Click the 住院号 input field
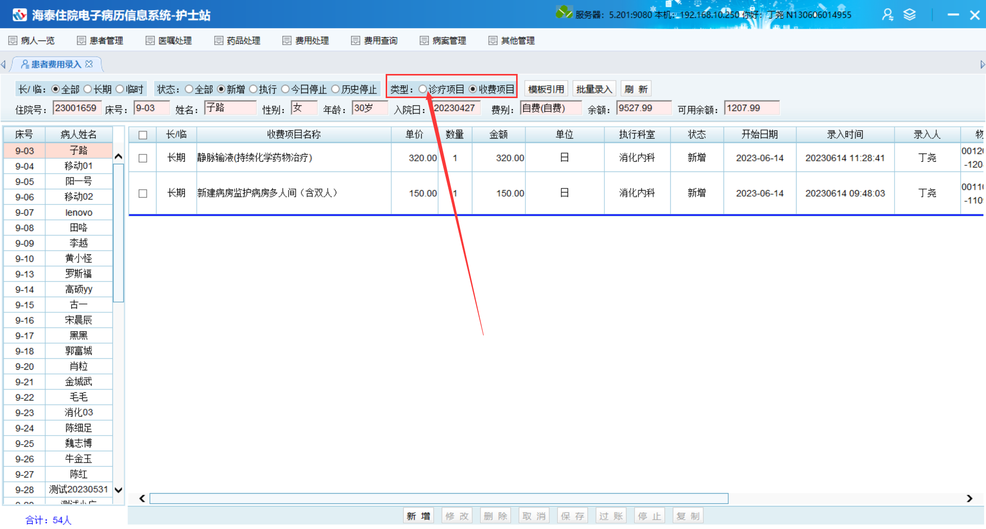Image resolution: width=986 pixels, height=529 pixels. tap(77, 108)
